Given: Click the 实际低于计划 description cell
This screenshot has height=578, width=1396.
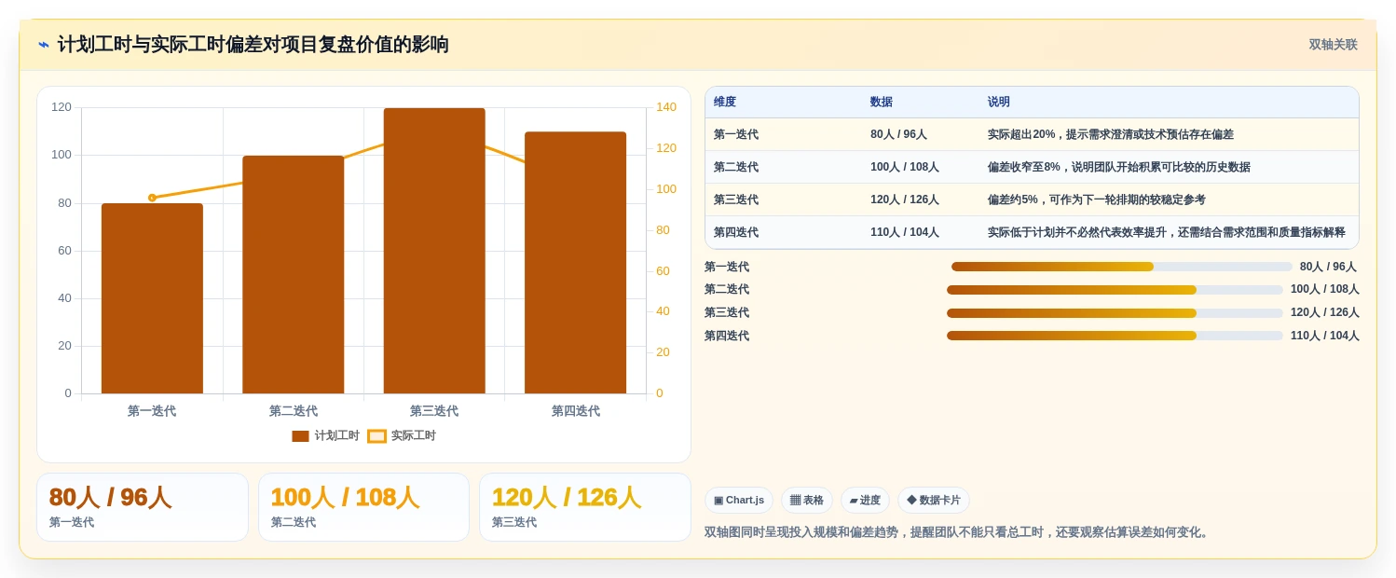Looking at the screenshot, I should 1167,232.
